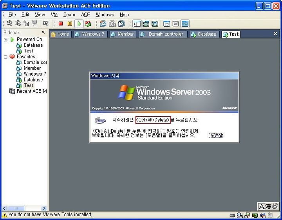Switch to the Member tab
Image resolution: width=282 pixels, height=220 pixels.
click(x=123, y=34)
